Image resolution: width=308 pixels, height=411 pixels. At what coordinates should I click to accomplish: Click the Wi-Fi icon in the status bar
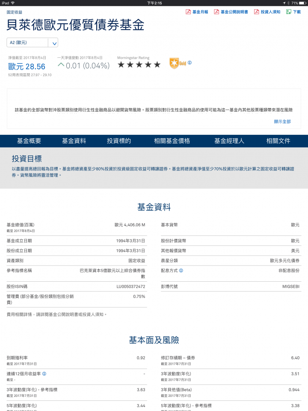pos(12,3)
